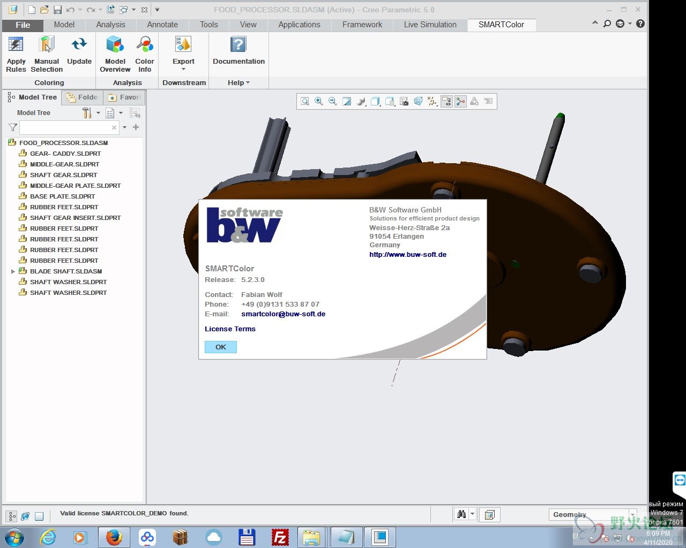Viewport: 686px width, 548px height.
Task: Open Firefox from the taskbar
Action: coord(114,537)
